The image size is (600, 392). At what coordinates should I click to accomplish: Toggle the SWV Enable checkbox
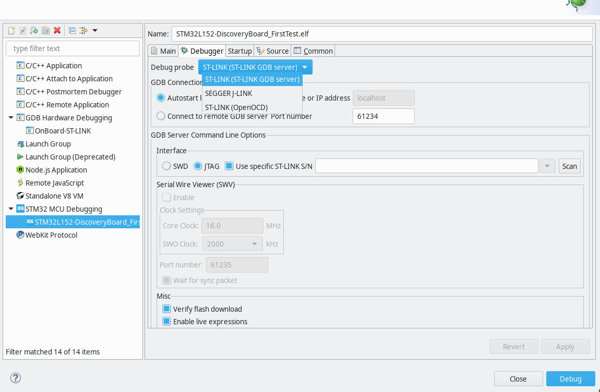[x=166, y=198]
